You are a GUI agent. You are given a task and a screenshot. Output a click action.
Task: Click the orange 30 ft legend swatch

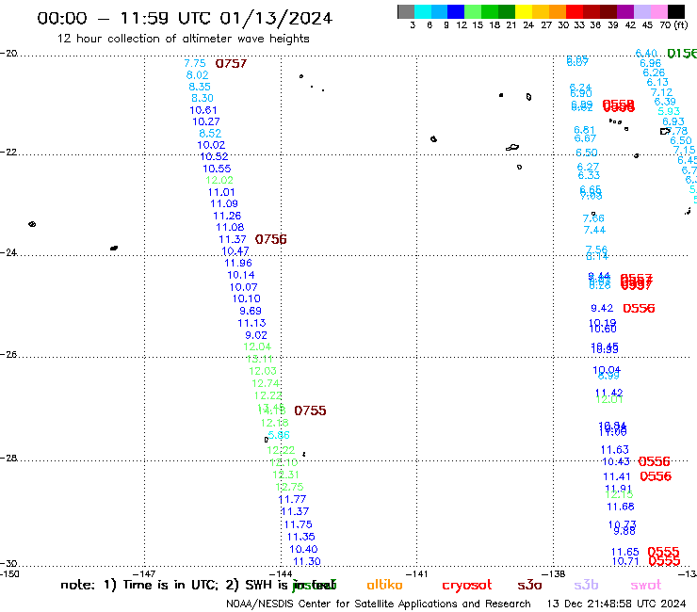click(x=558, y=11)
